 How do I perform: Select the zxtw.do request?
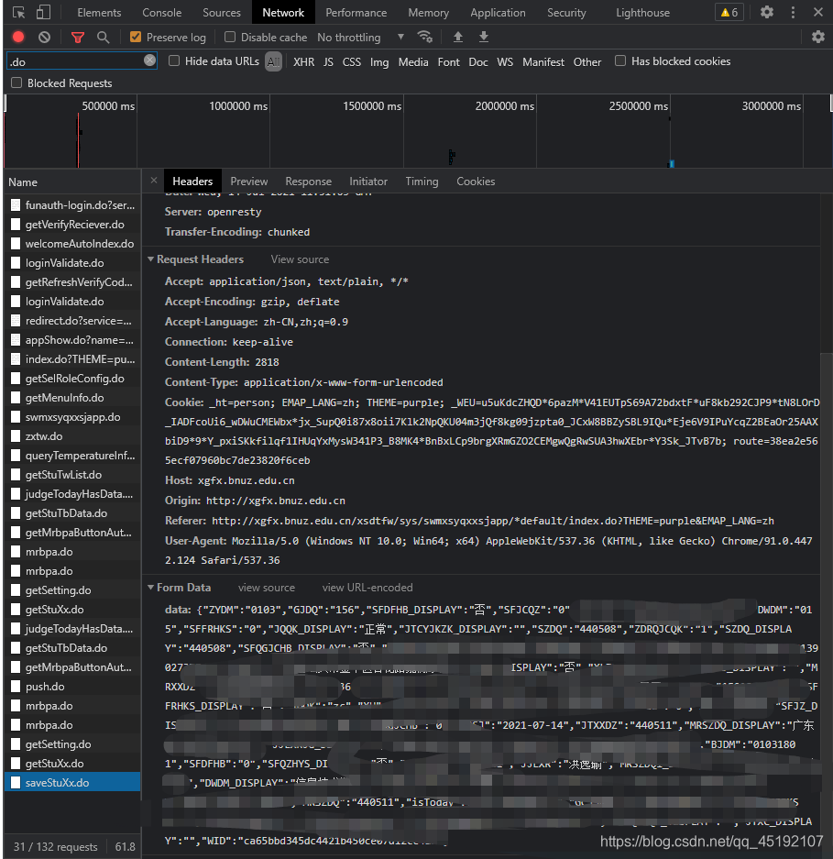tap(72, 435)
